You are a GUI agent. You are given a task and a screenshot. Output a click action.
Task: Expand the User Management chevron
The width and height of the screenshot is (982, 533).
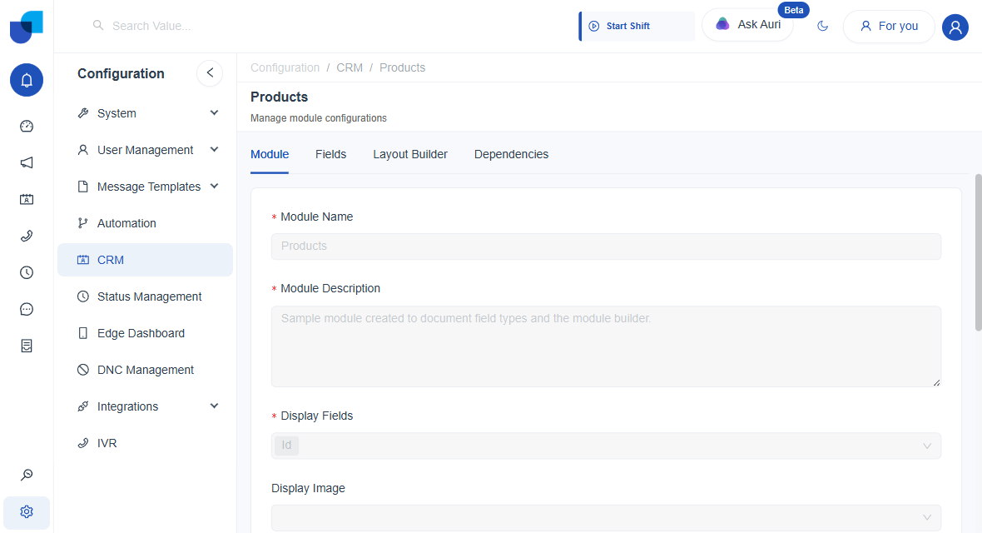pos(214,149)
